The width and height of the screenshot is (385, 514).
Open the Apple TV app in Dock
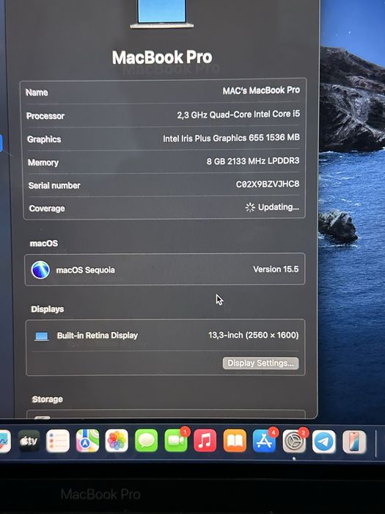click(29, 441)
